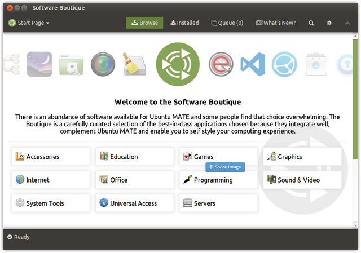Open the preferences gear icon
The width and height of the screenshot is (361, 253).
click(329, 23)
